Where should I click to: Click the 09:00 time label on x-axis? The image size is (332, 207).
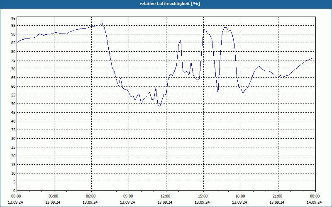[129, 196]
